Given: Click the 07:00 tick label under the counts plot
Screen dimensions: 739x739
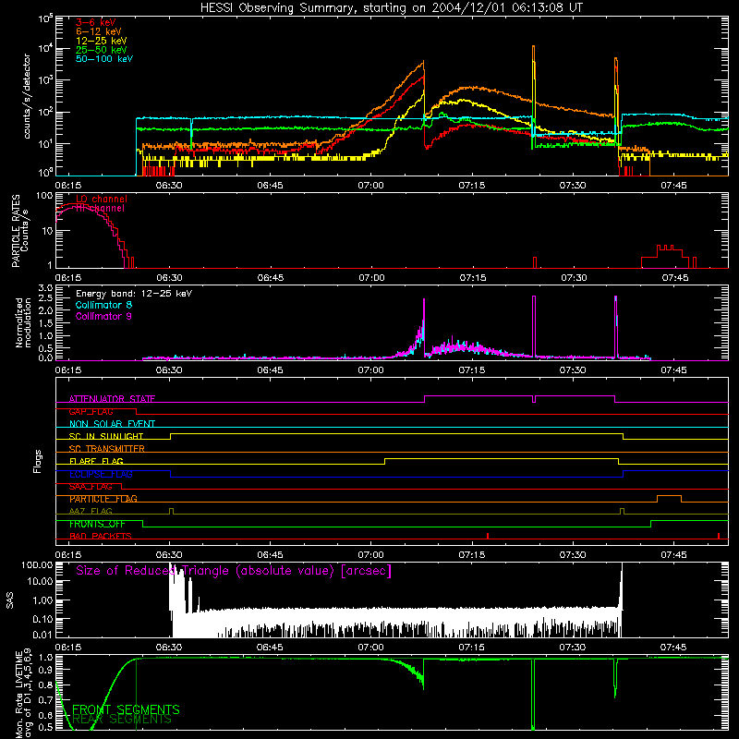Looking at the screenshot, I should pos(370,186).
